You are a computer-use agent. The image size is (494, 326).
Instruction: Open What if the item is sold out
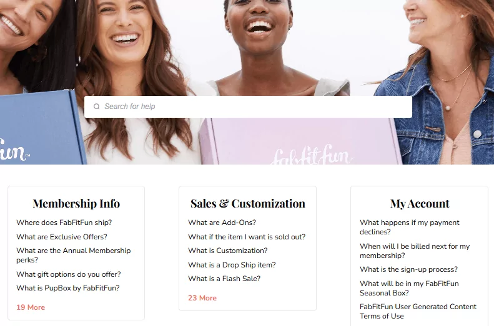[x=247, y=237]
